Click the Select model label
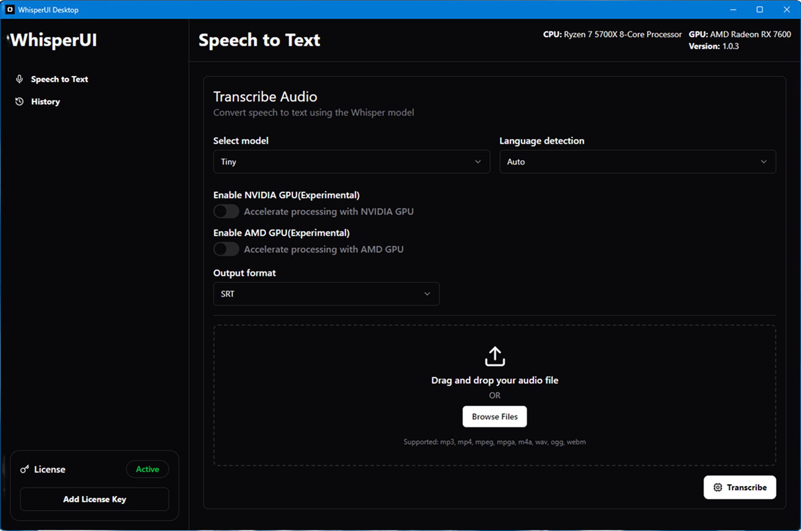 [240, 140]
